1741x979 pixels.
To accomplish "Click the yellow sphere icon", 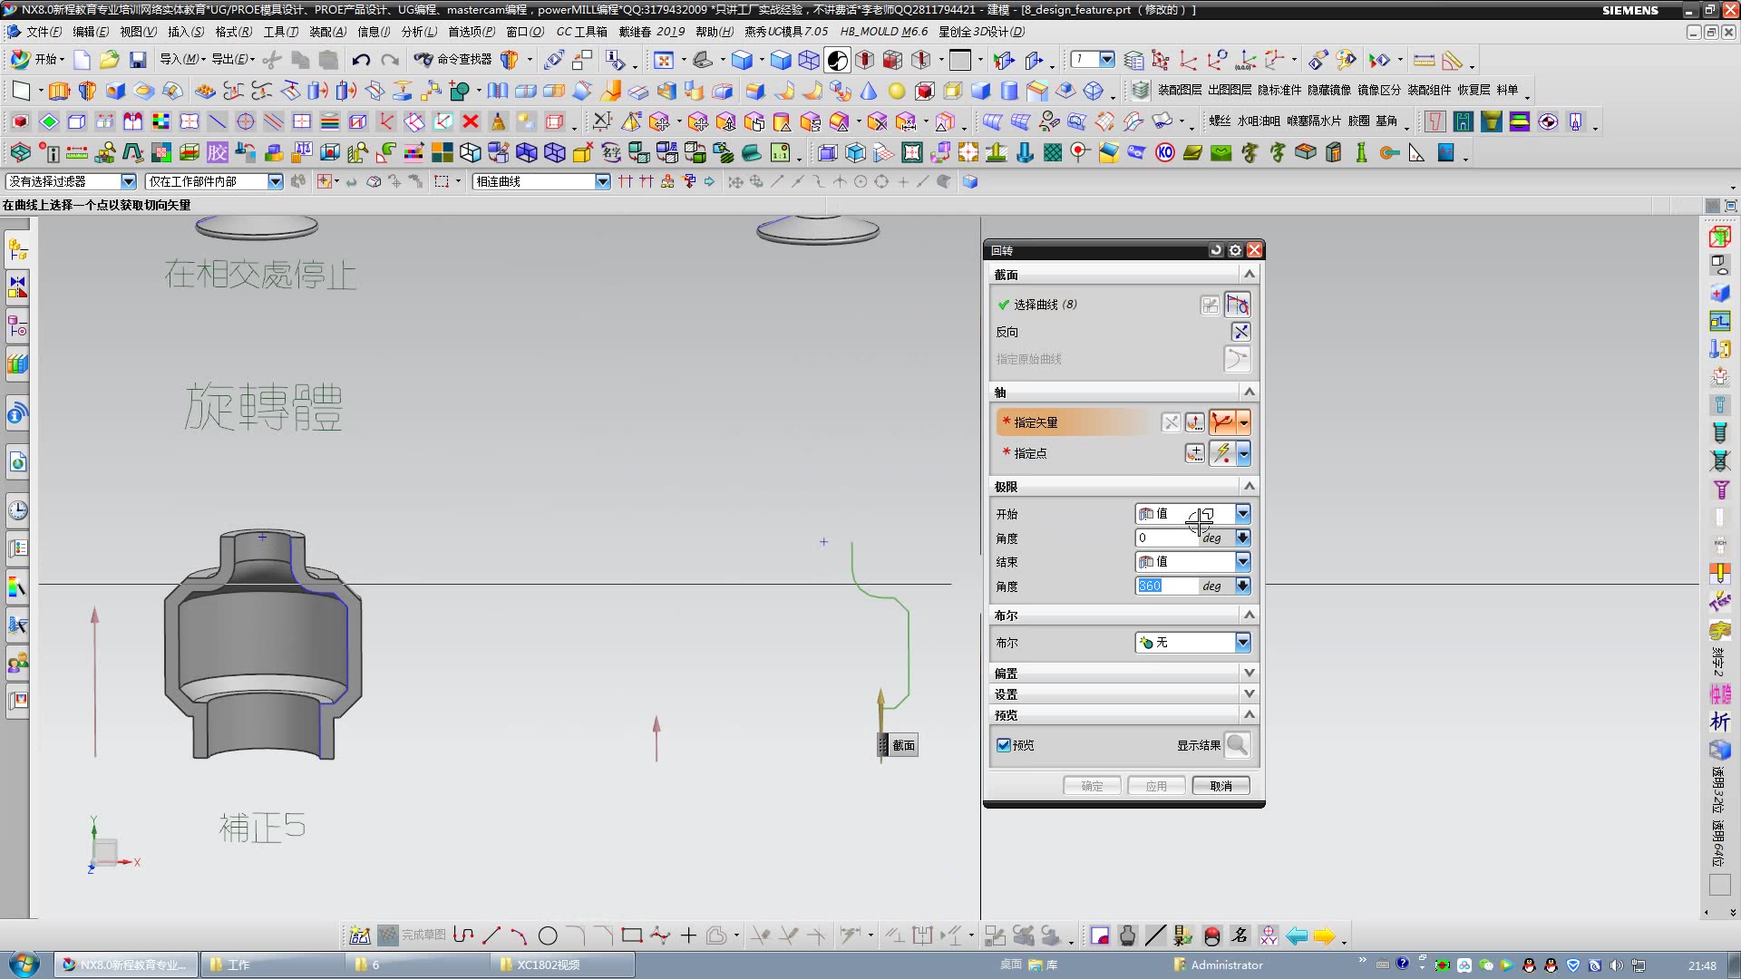I will (896, 91).
